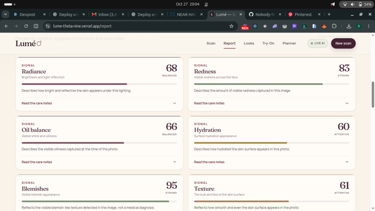Switch to the GitHub Nobody tab
Image resolution: width=375 pixels, height=211 pixels.
pos(264,14)
